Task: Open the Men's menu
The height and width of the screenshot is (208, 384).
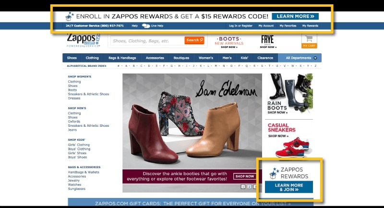Action: tap(227, 58)
